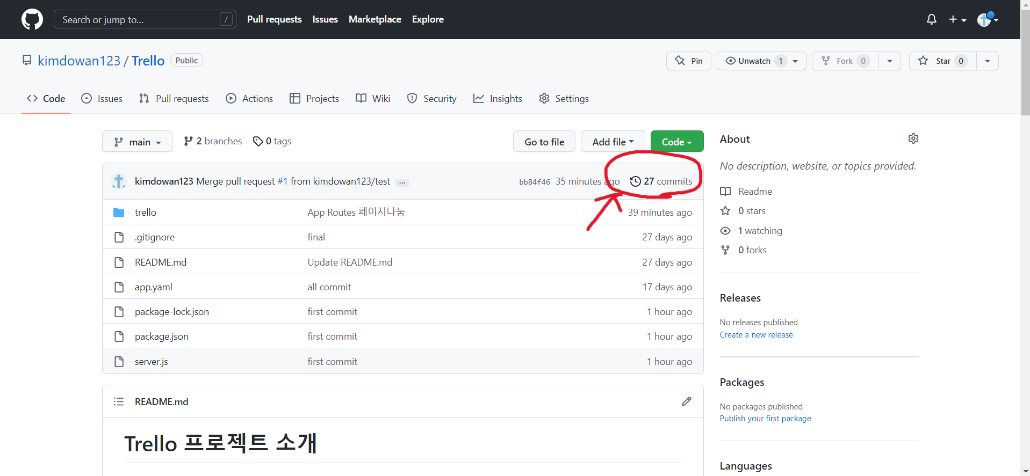Open the commit author avatar
Viewport: 1030px width, 476px height.
(119, 181)
